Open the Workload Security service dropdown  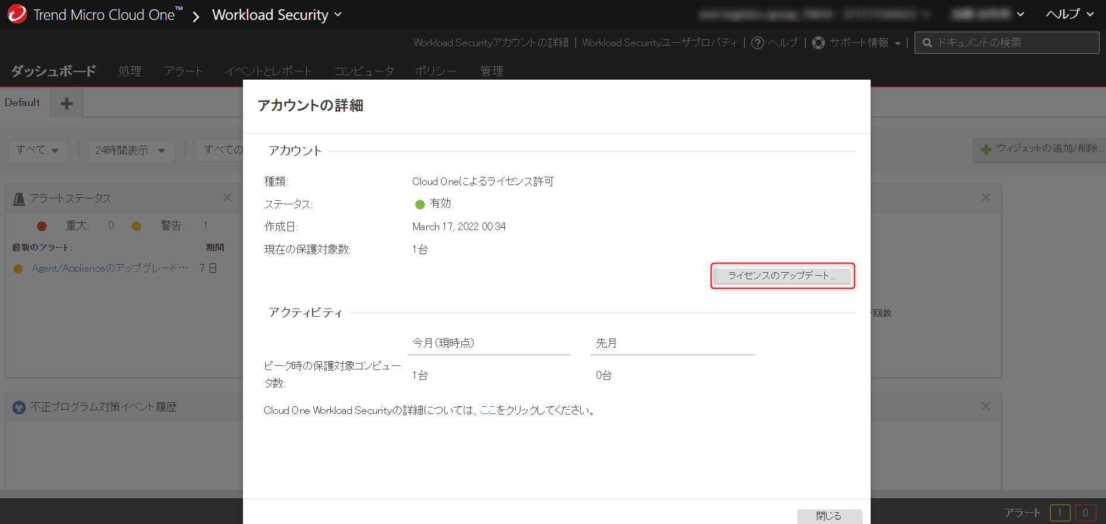coord(276,15)
